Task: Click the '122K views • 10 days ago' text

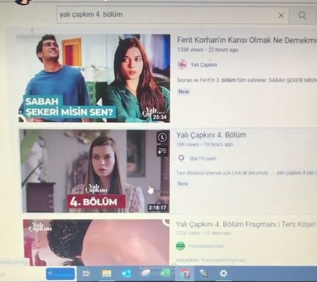Action: (x=203, y=233)
